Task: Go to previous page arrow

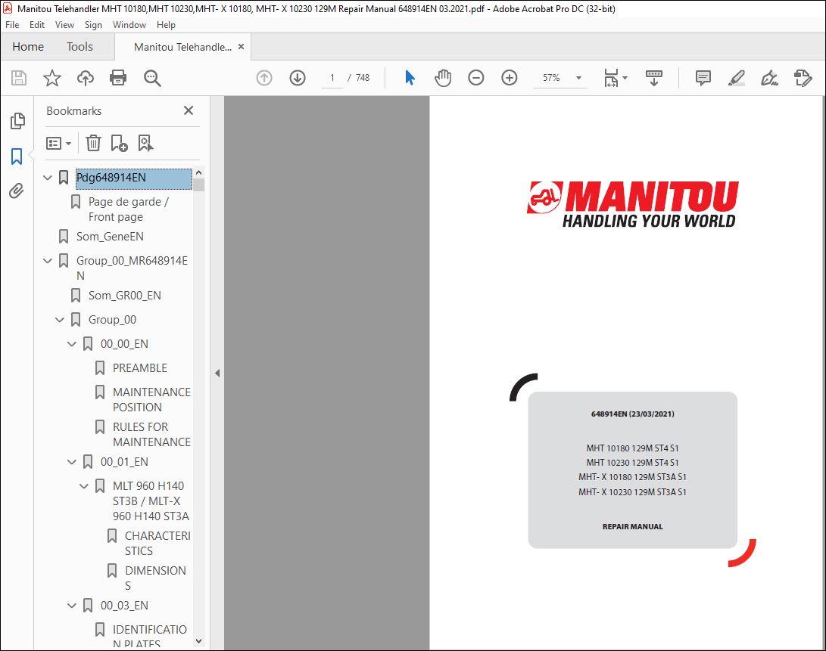Action: pyautogui.click(x=264, y=78)
